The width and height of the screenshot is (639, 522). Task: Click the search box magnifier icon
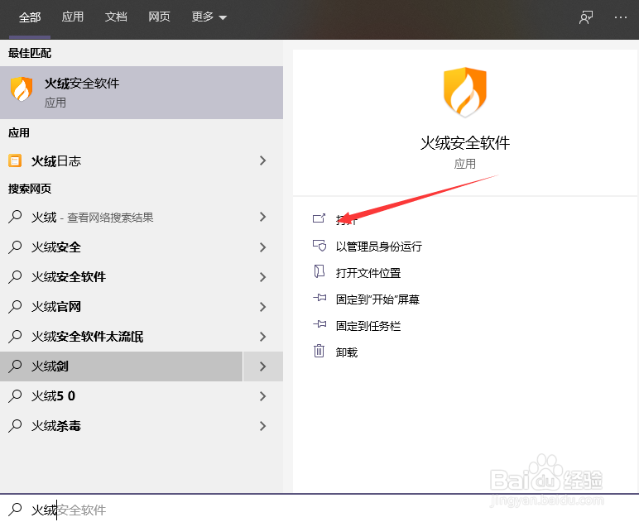15,509
